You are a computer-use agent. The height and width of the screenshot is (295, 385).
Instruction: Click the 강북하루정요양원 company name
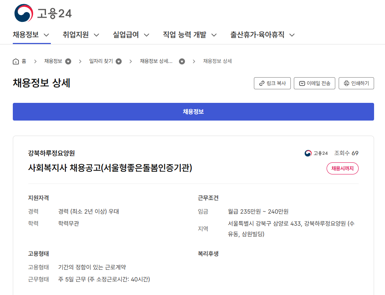(x=51, y=153)
